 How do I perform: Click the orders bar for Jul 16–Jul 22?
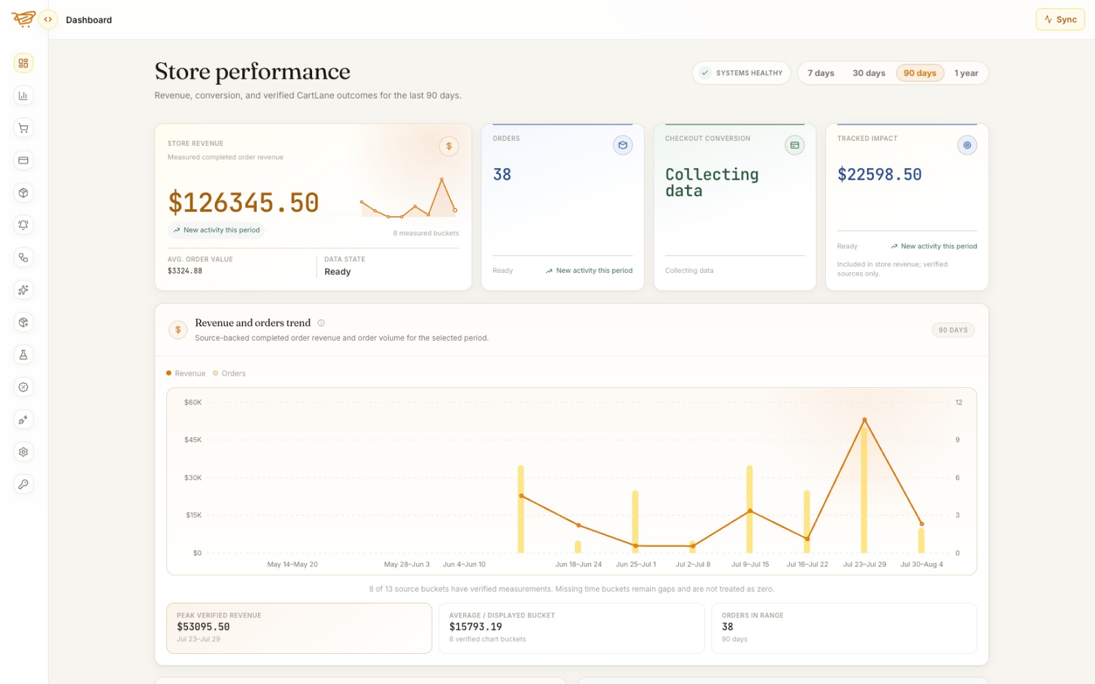[807, 521]
